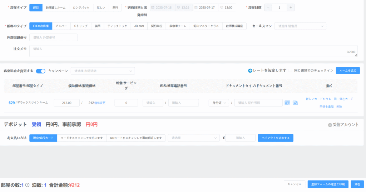The width and height of the screenshot is (366, 192).
Task: Click 削除 link in room row
Action: 339,107
